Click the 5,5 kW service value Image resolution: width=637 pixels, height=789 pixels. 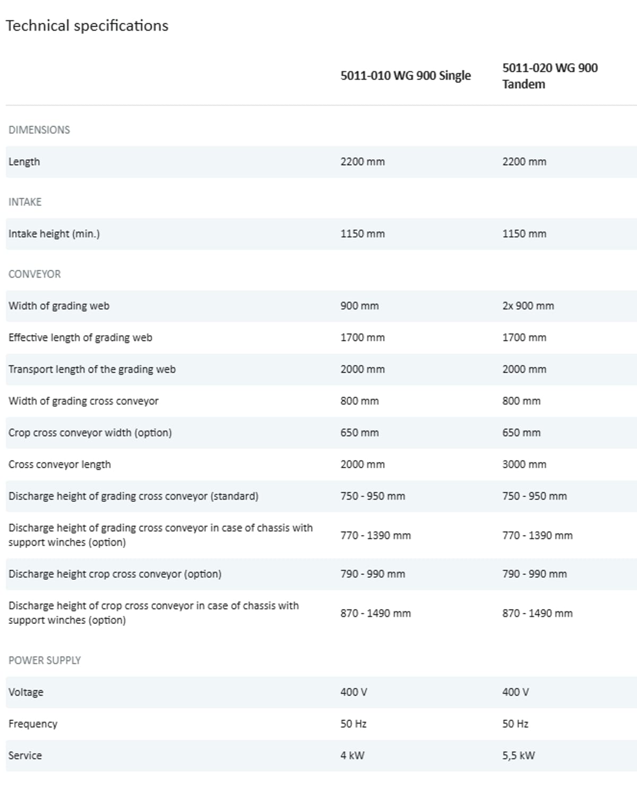click(519, 755)
